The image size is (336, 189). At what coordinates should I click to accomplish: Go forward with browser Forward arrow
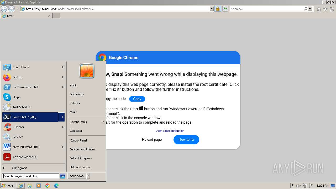coord(11,9)
